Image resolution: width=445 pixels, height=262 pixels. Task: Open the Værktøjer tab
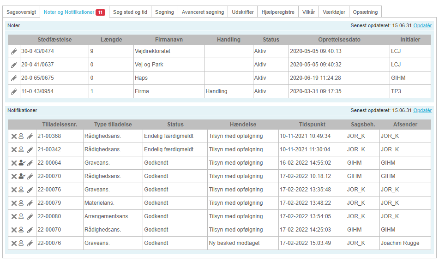(333, 12)
